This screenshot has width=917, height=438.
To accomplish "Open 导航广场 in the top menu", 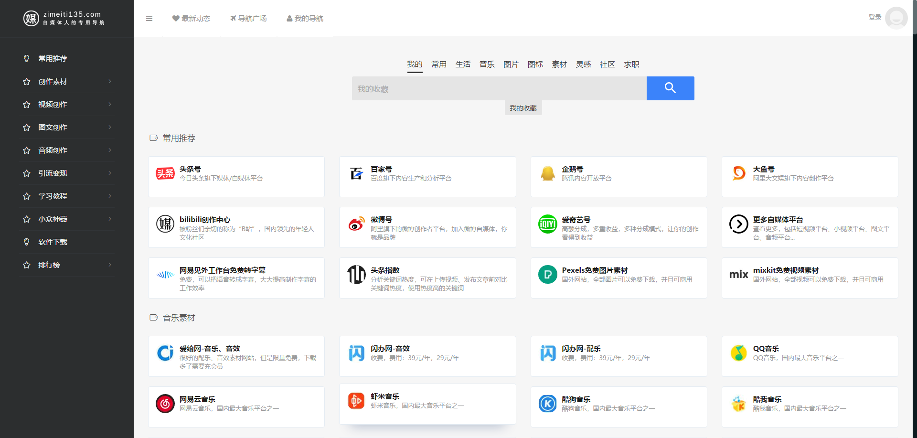I will (x=248, y=19).
